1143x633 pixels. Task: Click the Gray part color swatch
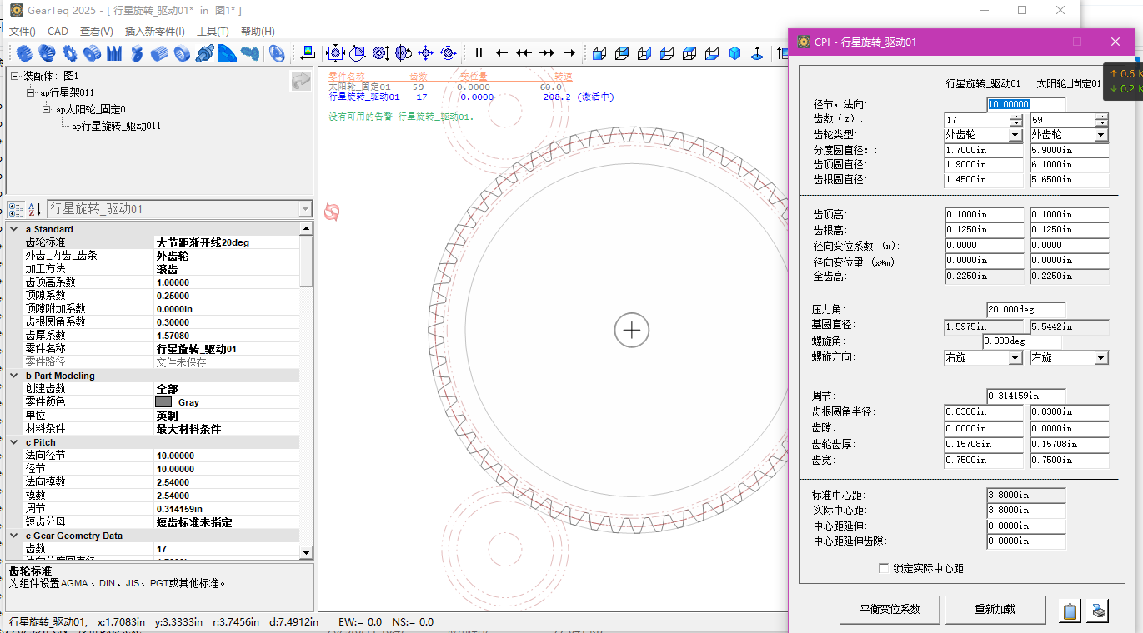(x=163, y=402)
